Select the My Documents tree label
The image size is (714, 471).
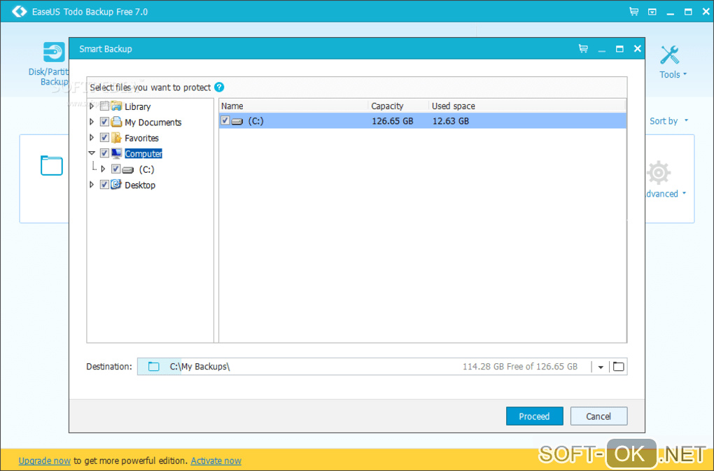coord(153,122)
